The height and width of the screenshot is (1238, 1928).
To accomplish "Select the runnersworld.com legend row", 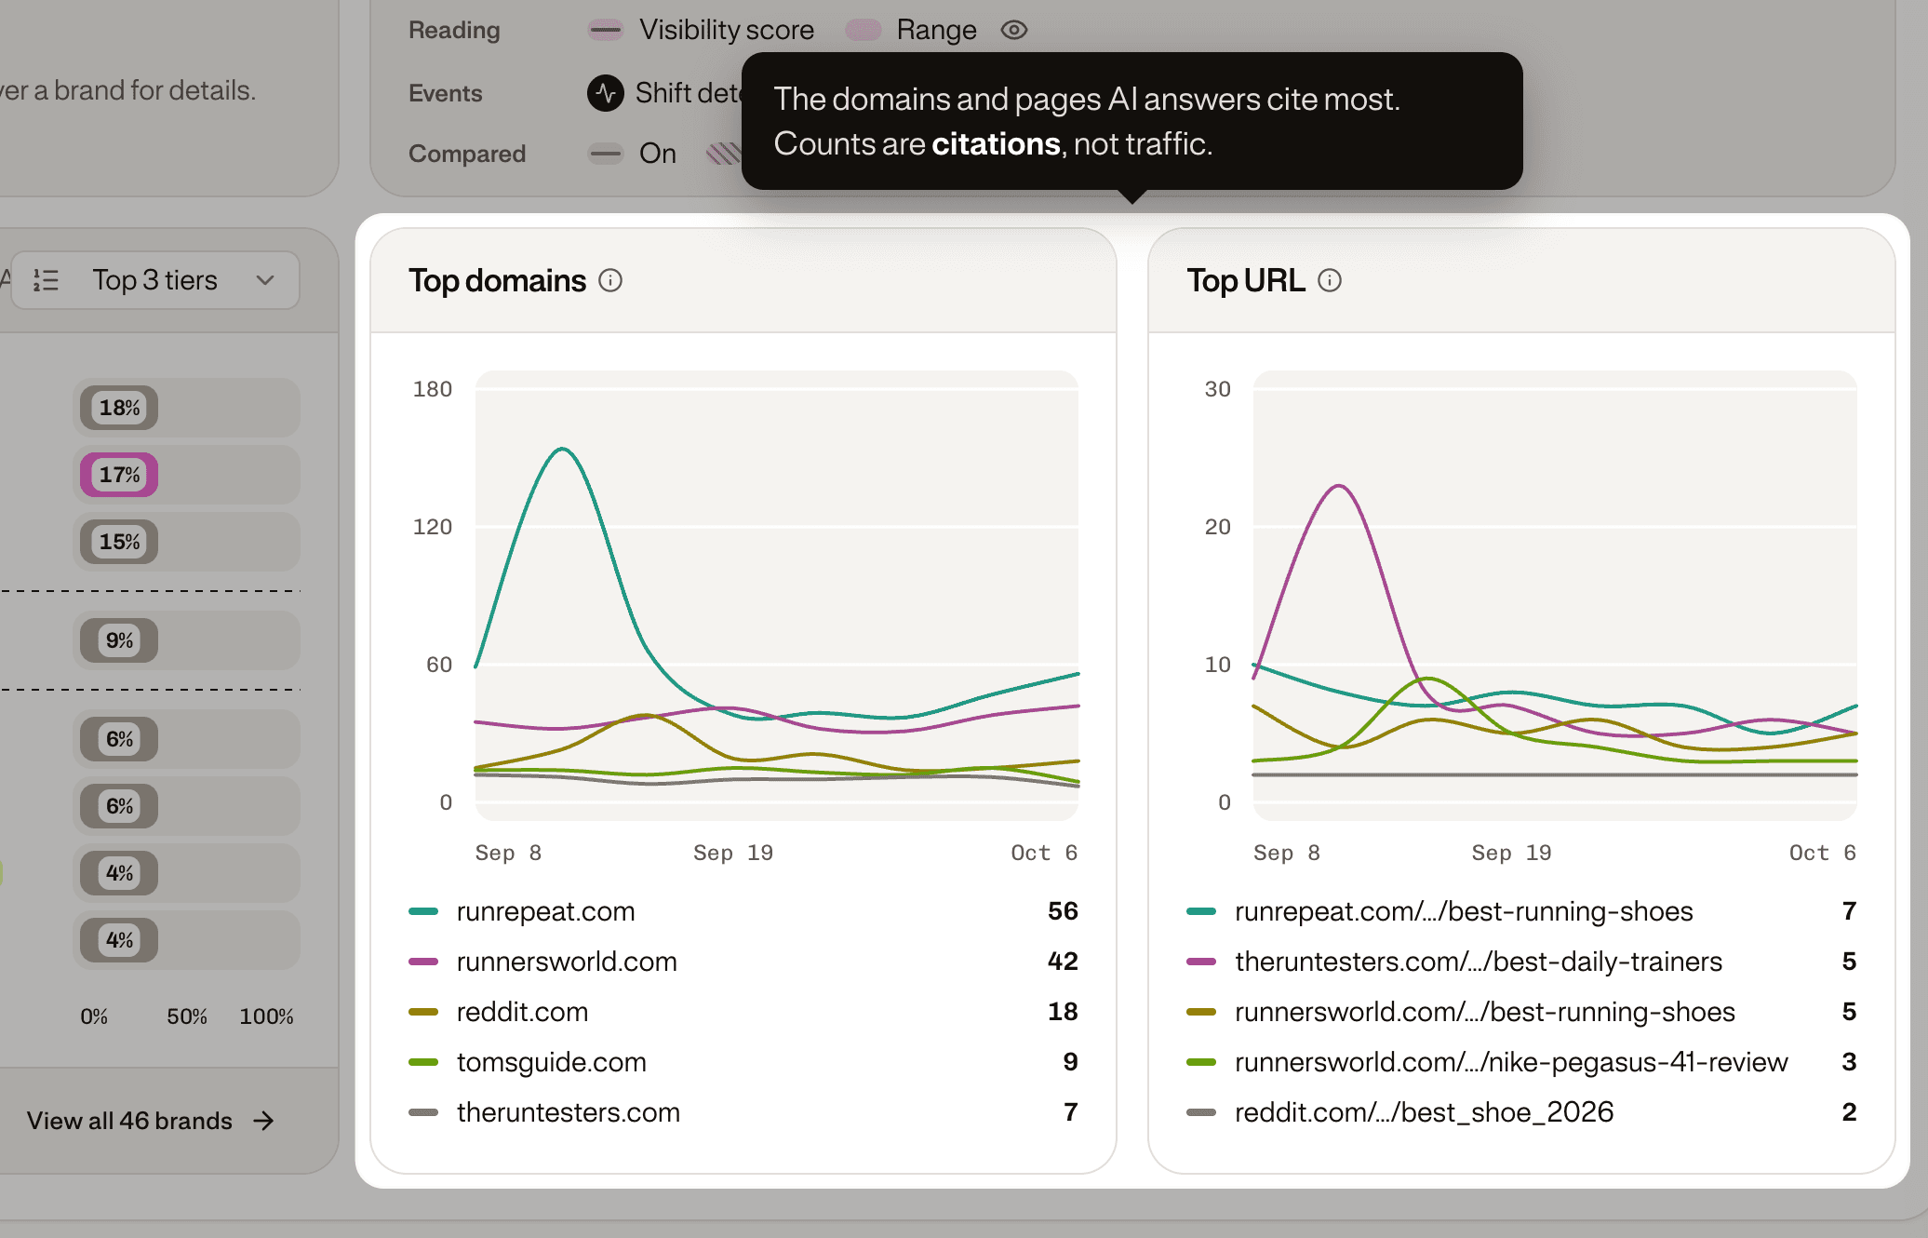I will [743, 962].
